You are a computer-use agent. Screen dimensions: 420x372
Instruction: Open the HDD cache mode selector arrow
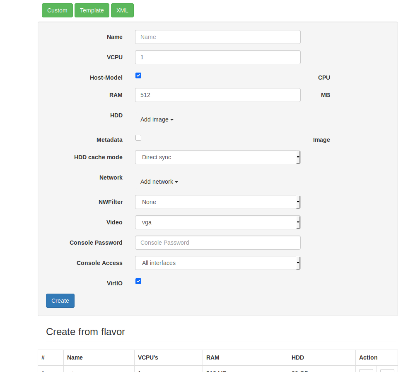click(x=298, y=157)
